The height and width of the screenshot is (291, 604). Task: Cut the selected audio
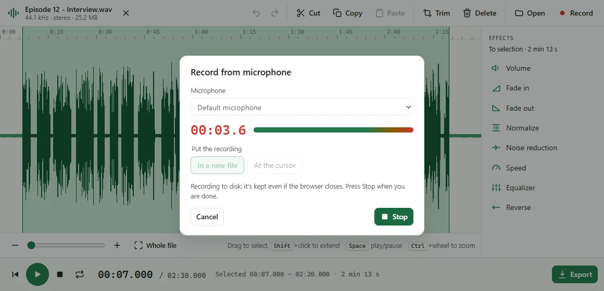[308, 13]
